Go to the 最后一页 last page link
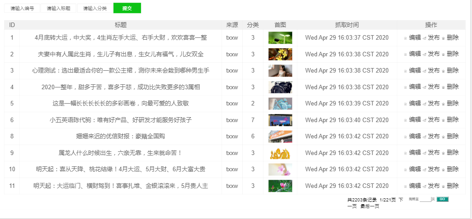Image resolution: width=472 pixels, height=219 pixels. pos(370,206)
